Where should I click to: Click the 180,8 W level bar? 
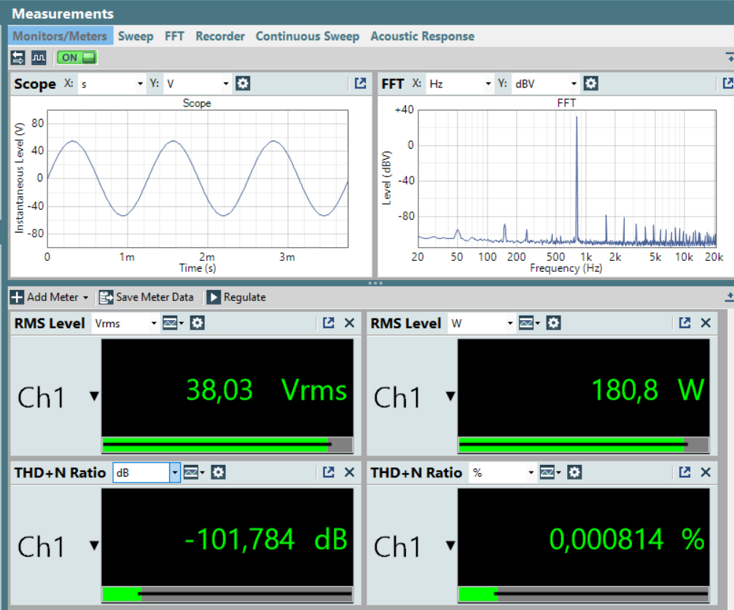pyautogui.click(x=584, y=445)
